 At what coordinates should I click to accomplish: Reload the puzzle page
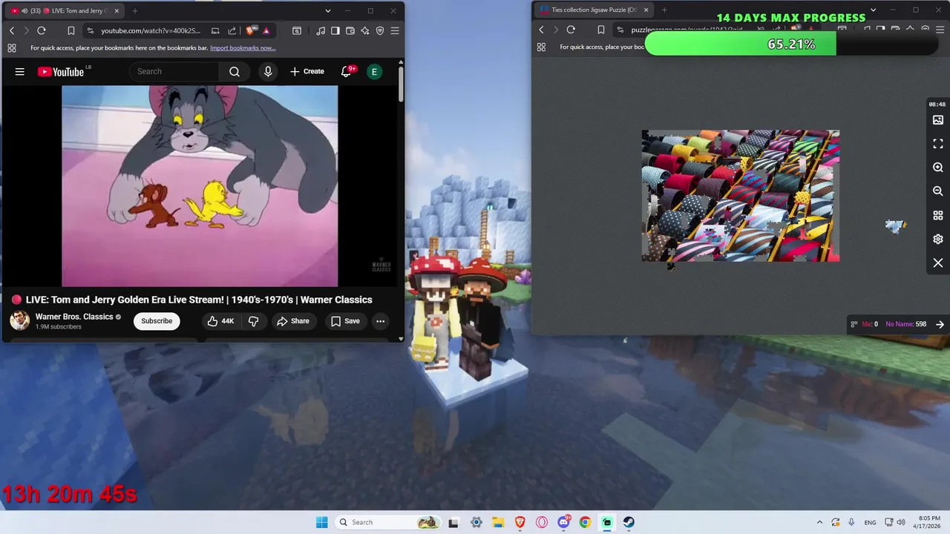pos(571,30)
